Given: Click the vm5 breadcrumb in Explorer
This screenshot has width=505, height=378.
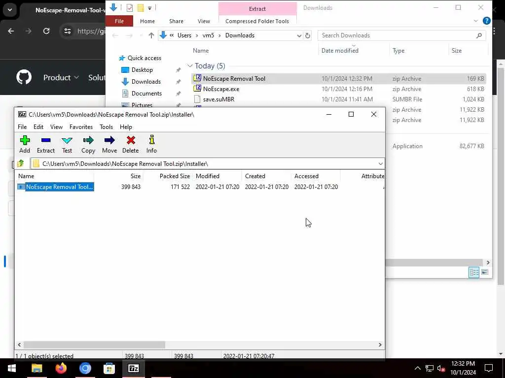Looking at the screenshot, I should pyautogui.click(x=208, y=35).
